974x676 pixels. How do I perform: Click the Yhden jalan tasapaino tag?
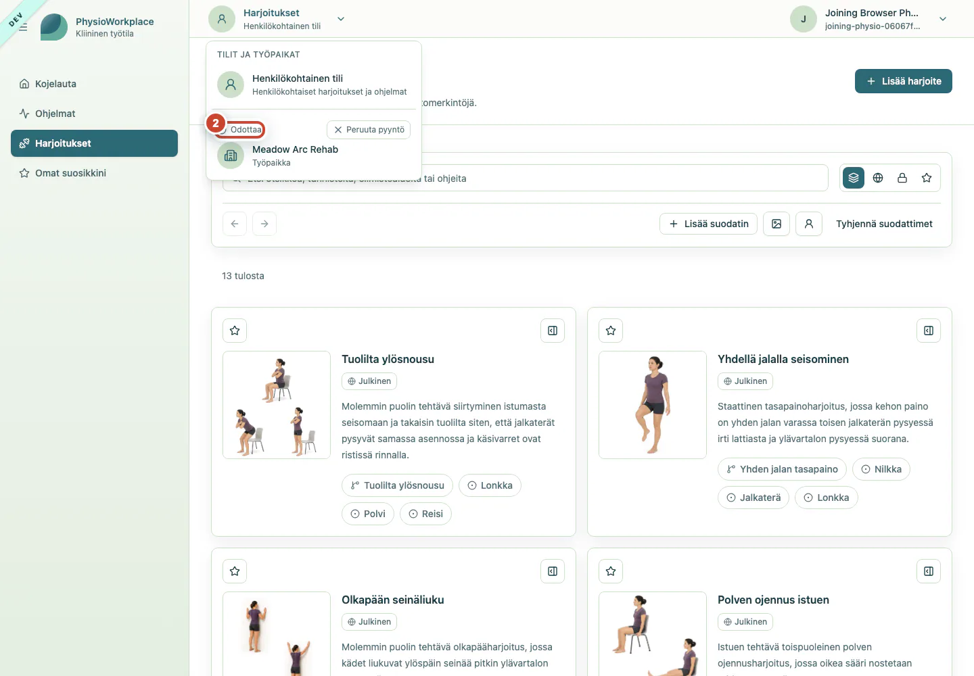click(782, 469)
